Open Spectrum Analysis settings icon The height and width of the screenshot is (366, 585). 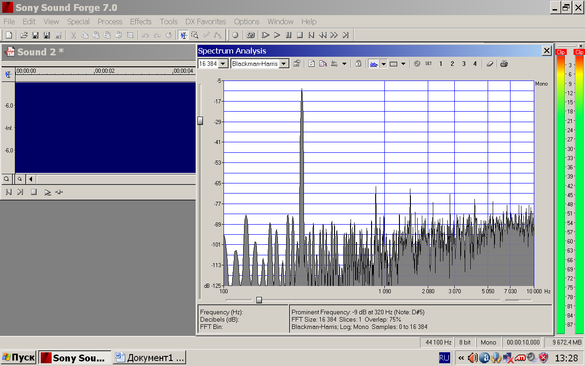pos(297,64)
